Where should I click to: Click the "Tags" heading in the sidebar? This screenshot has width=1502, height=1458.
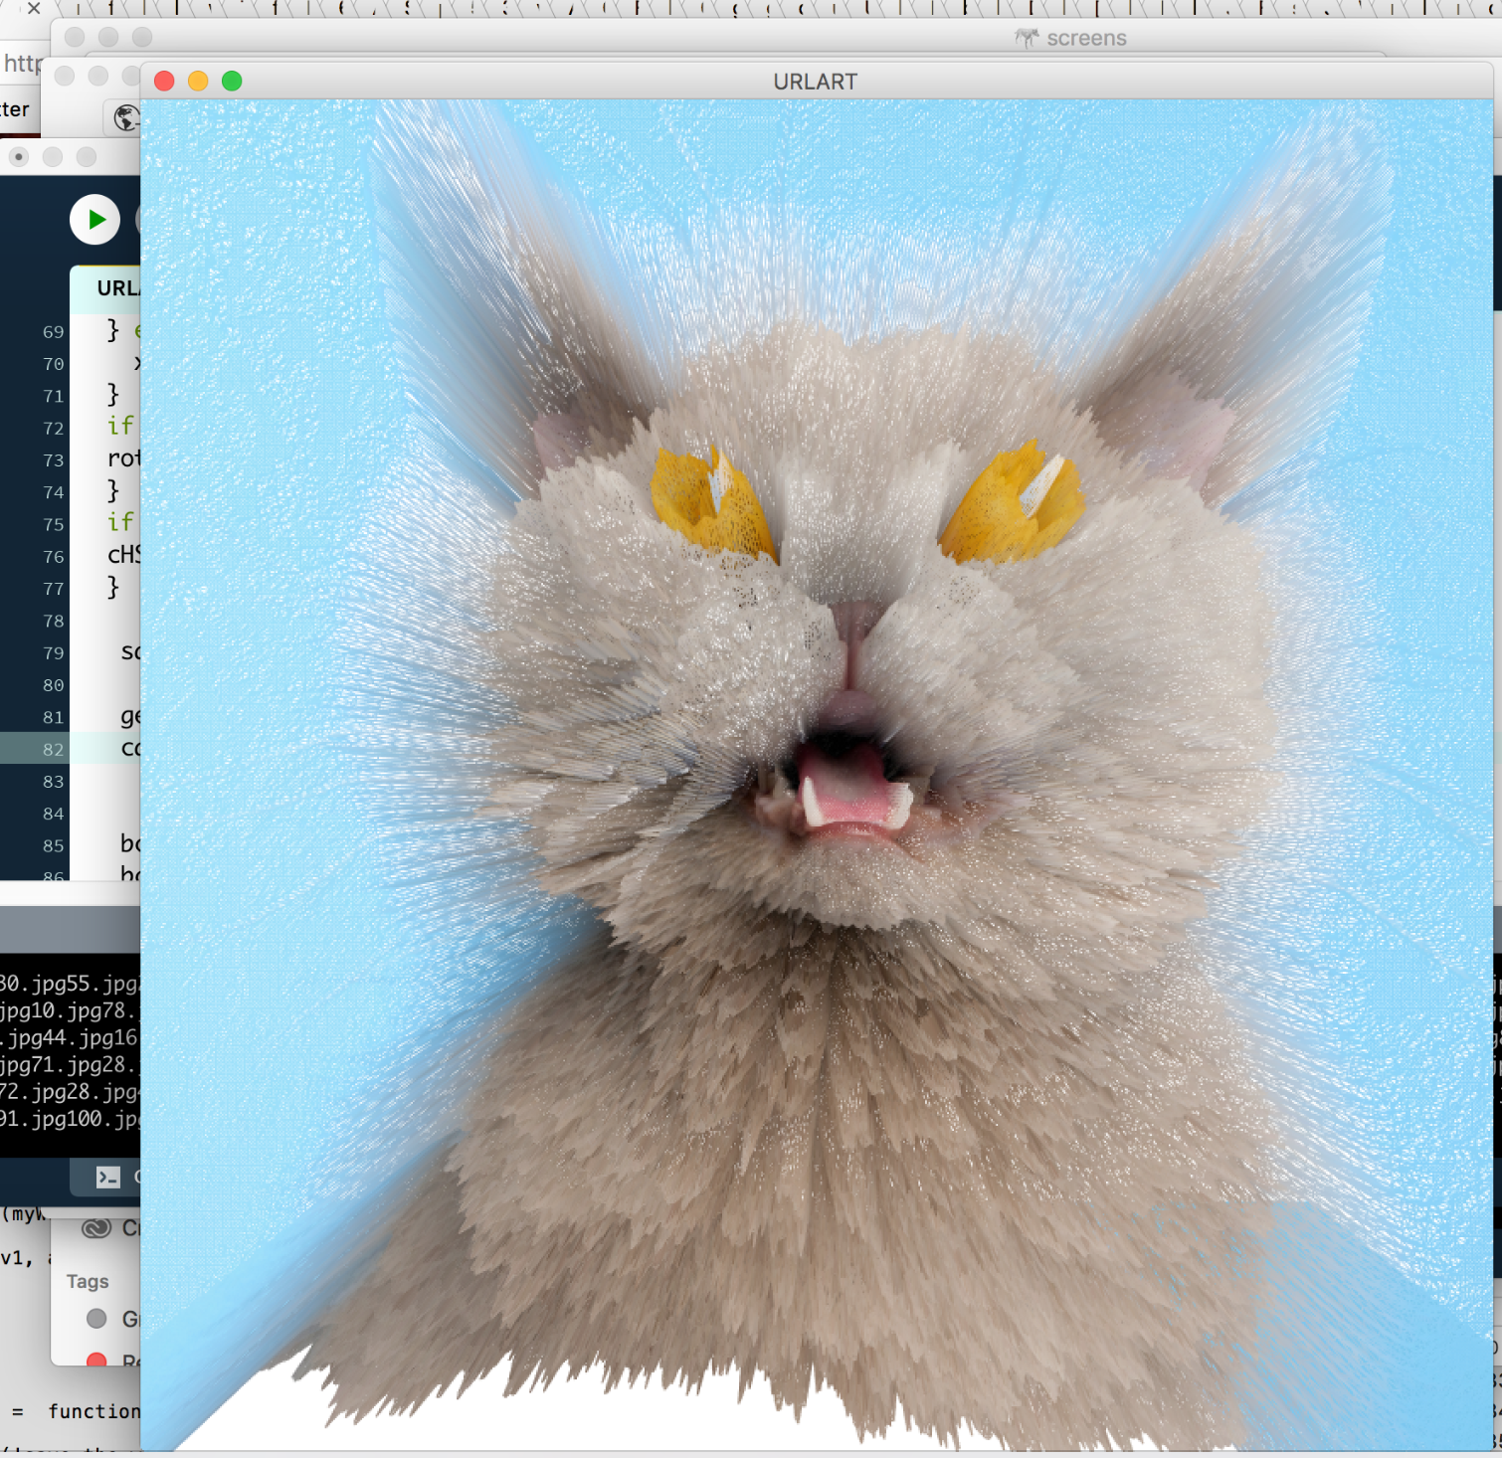(88, 1282)
